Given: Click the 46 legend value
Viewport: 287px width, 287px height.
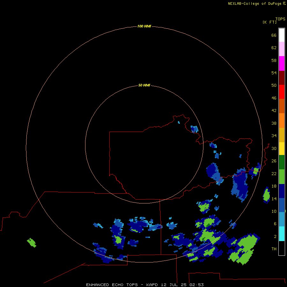Looking at the screenshot, I should (274, 98).
